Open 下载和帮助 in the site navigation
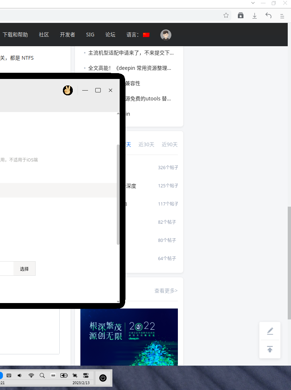The height and width of the screenshot is (390, 291). [x=15, y=35]
